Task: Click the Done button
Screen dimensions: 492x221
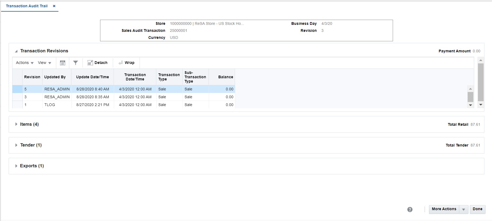Action: pos(477,209)
